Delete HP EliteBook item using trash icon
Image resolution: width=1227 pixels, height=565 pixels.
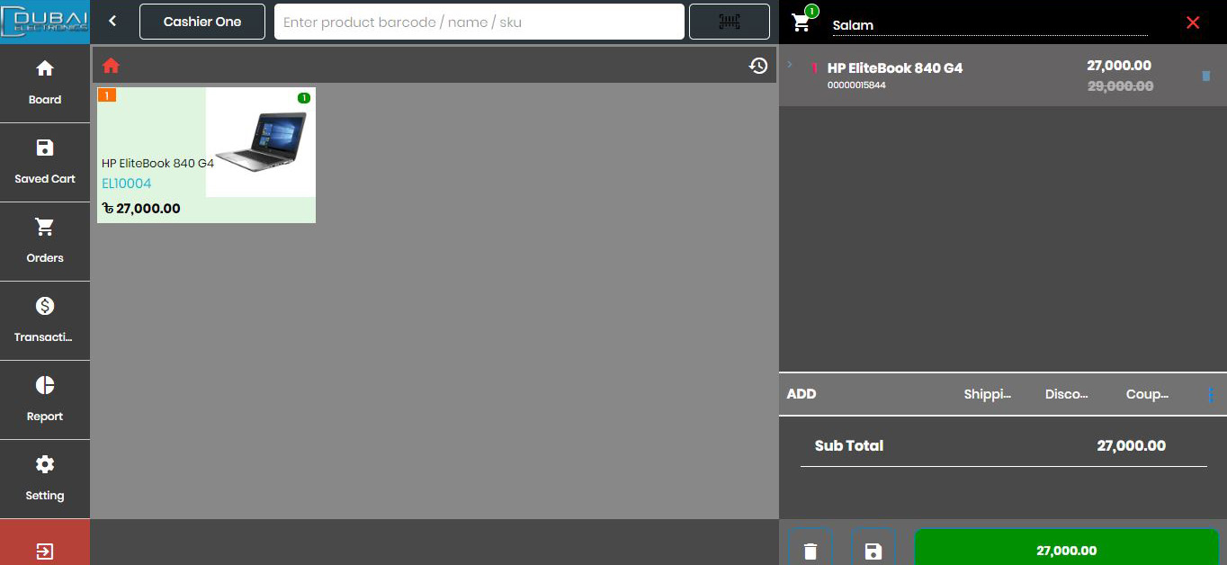1205,76
